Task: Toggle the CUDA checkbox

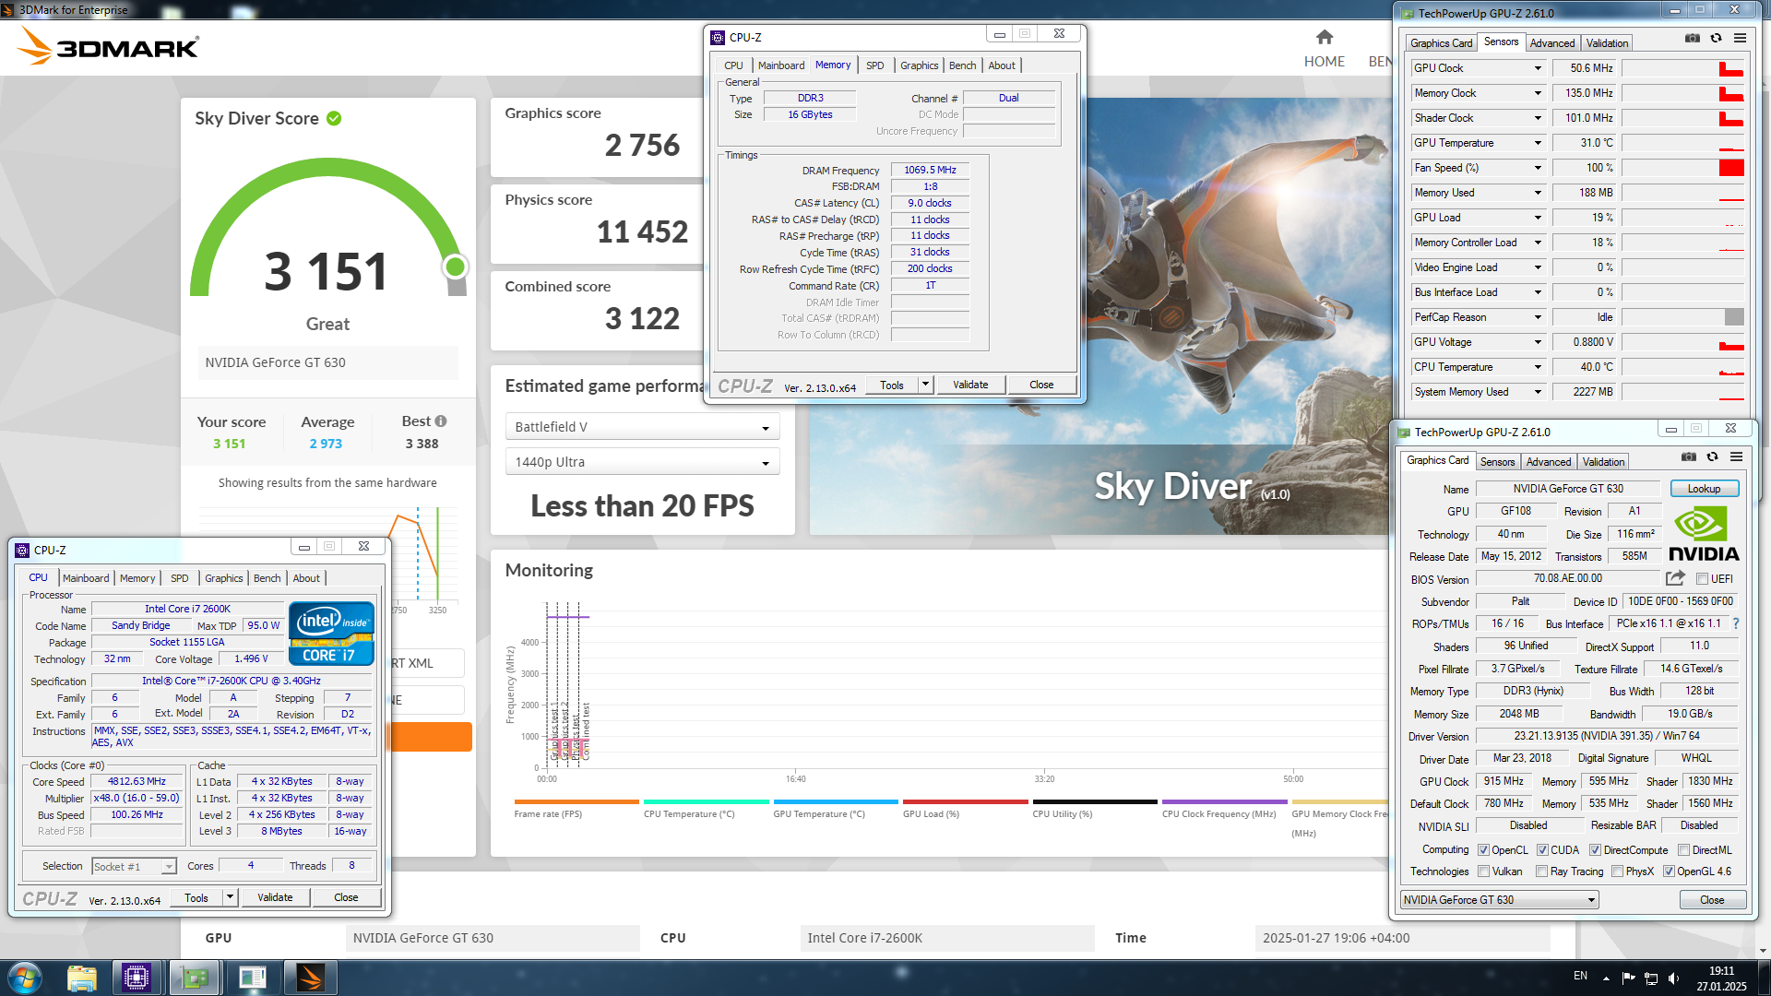Action: [1542, 850]
